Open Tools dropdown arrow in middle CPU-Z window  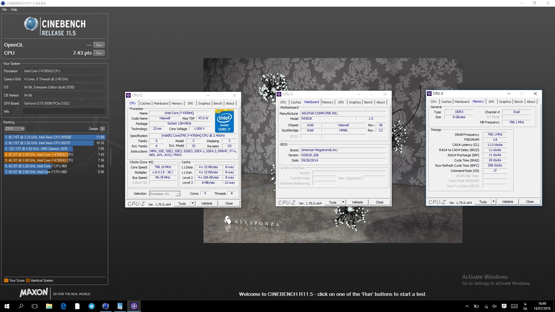pos(343,202)
